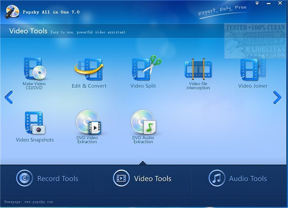The height and width of the screenshot is (208, 288).
Task: Close the Pepsky All in One window
Action: 280,3
